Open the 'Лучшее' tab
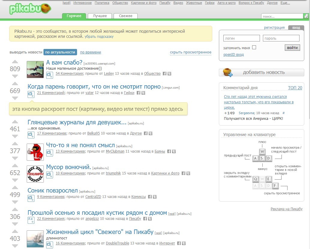Viewport: 310px width, 249px height. pos(100,16)
